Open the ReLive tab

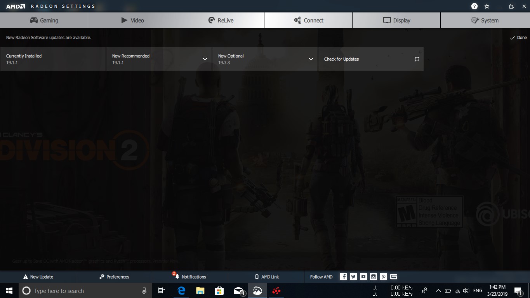click(x=220, y=20)
